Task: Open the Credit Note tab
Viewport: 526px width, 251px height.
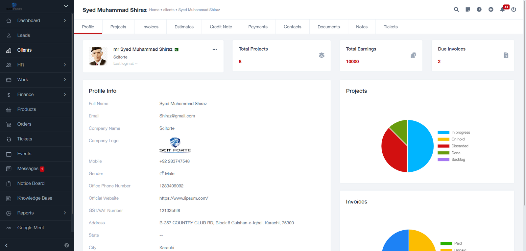Action: pos(221,27)
